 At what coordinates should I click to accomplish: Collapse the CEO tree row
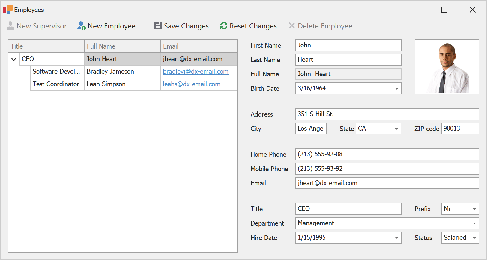(14, 59)
